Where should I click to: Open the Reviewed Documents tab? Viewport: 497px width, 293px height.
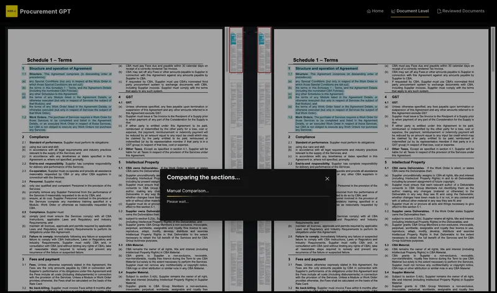(460, 11)
